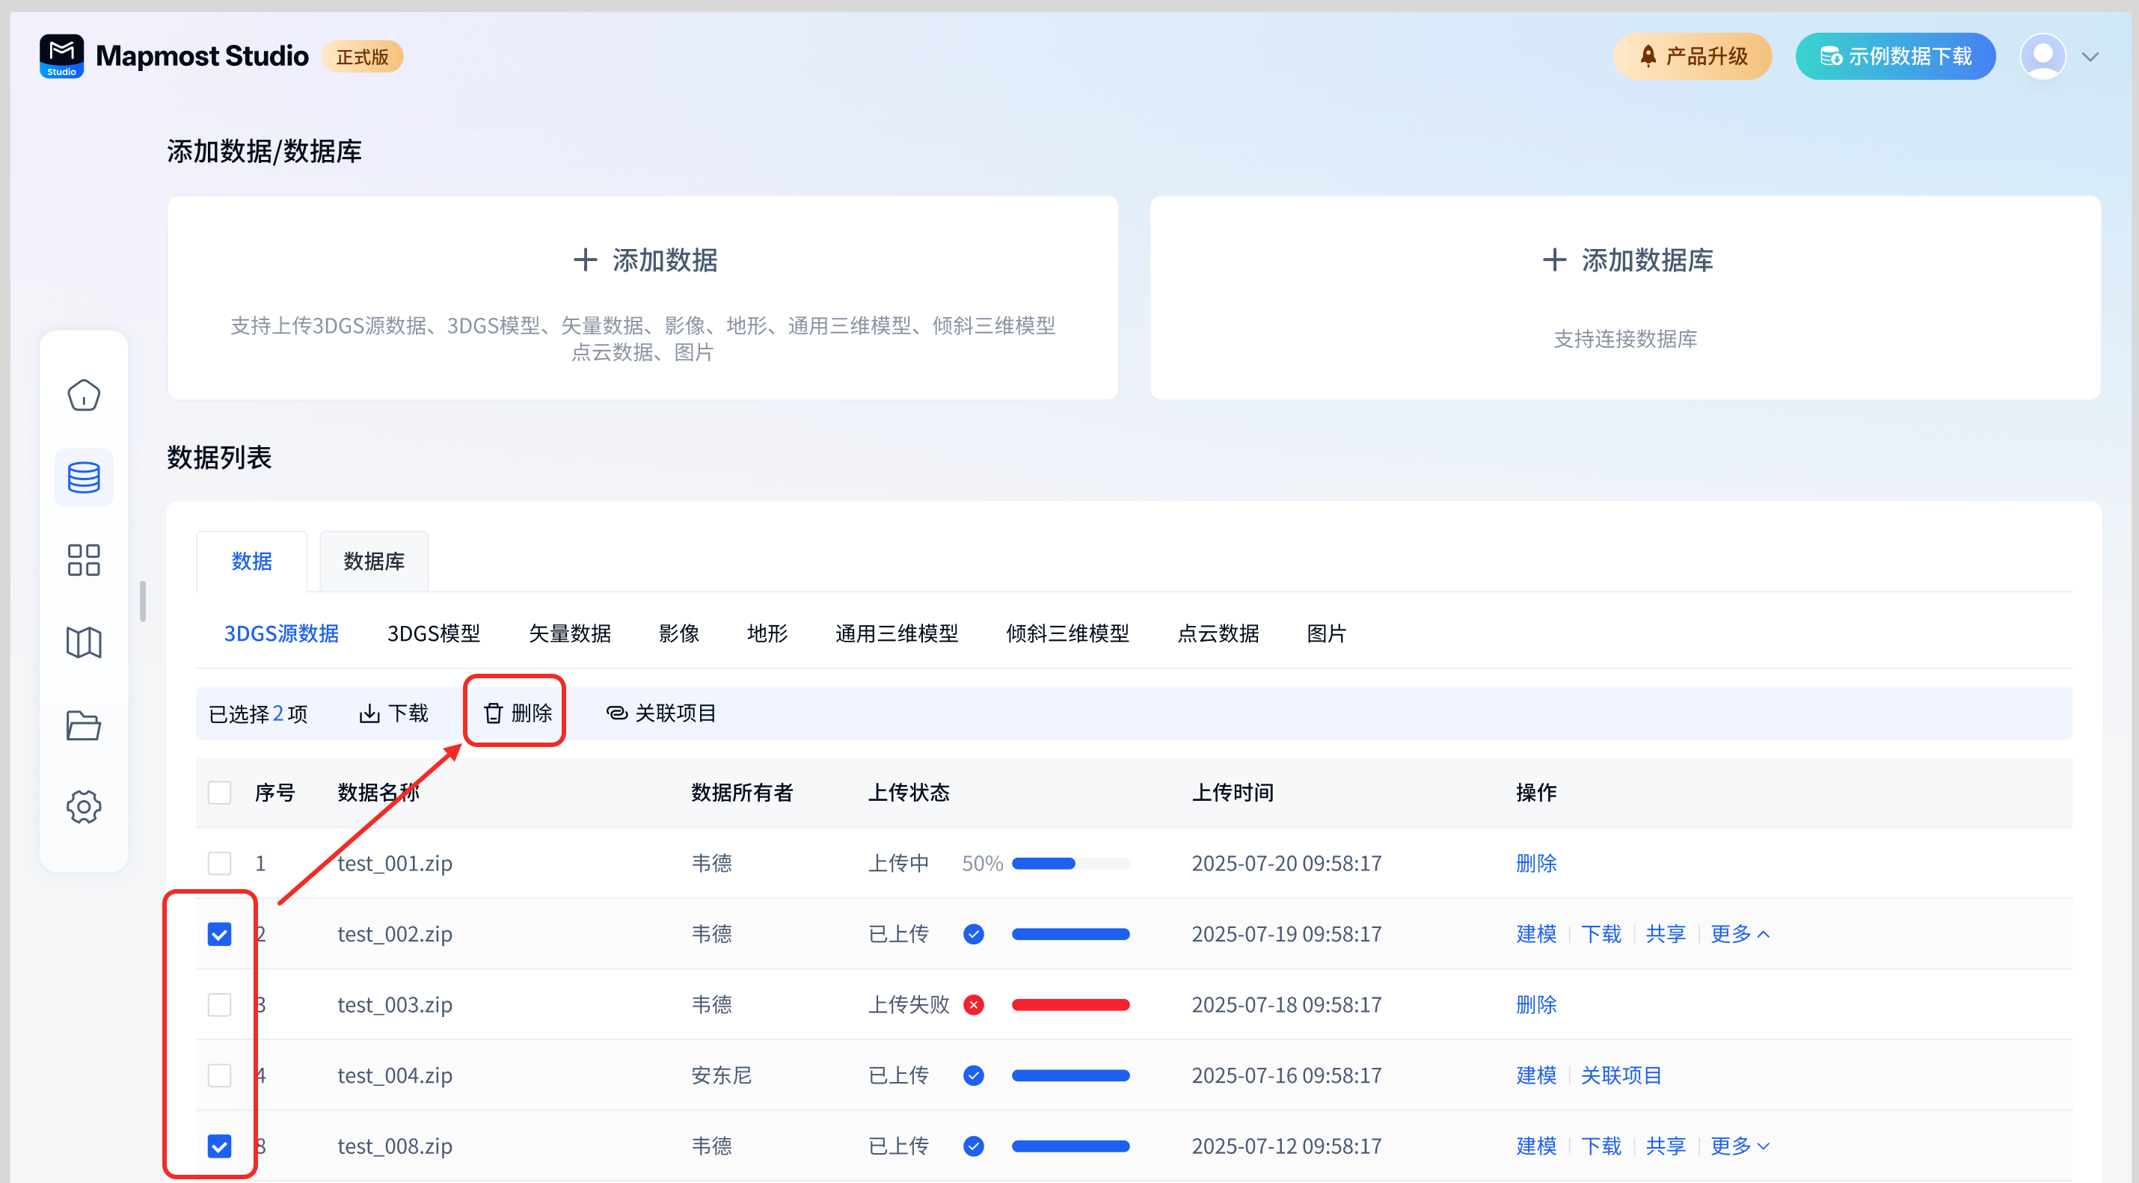Open the folder sidebar icon
The height and width of the screenshot is (1183, 2139).
[x=84, y=725]
